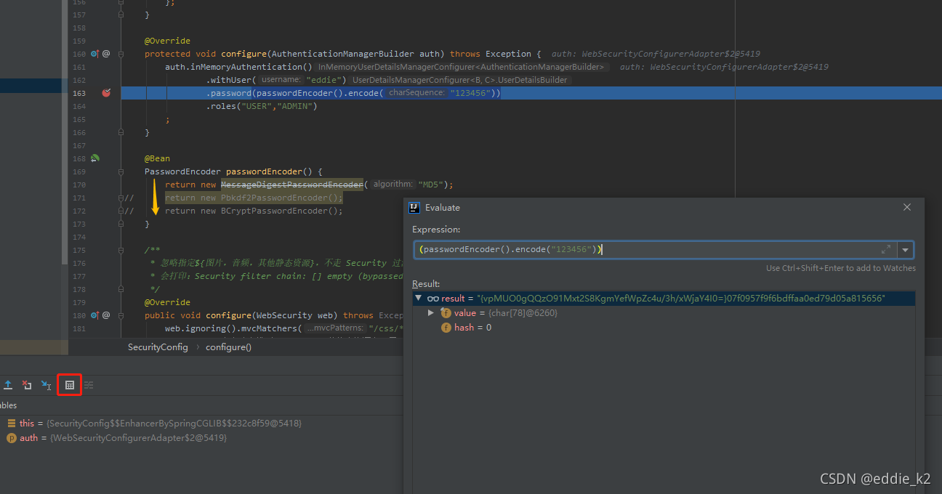This screenshot has width=942, height=494.
Task: Click the fold end marker on line 166
Action: pos(122,132)
